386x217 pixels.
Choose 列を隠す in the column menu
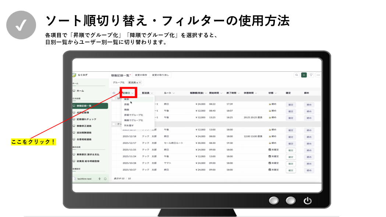click(x=129, y=125)
